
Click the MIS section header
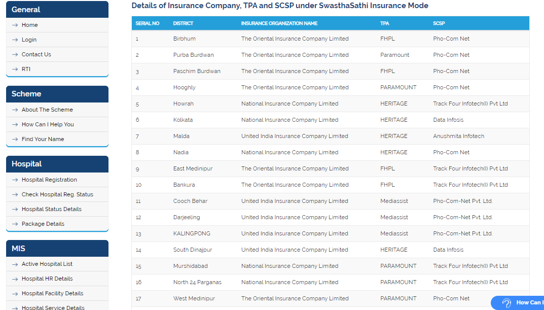(57, 249)
